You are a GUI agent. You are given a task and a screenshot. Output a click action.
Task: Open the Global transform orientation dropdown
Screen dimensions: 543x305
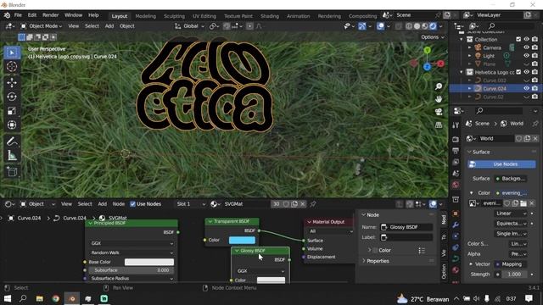pyautogui.click(x=190, y=26)
